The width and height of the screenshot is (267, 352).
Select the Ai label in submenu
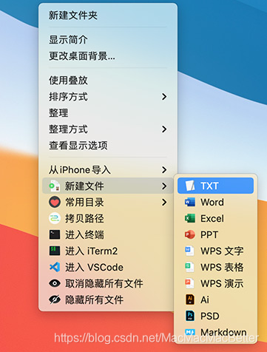205,299
